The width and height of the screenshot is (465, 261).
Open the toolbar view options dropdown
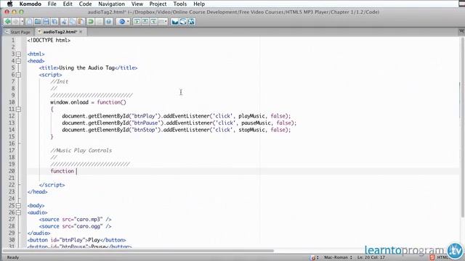pyautogui.click(x=163, y=22)
